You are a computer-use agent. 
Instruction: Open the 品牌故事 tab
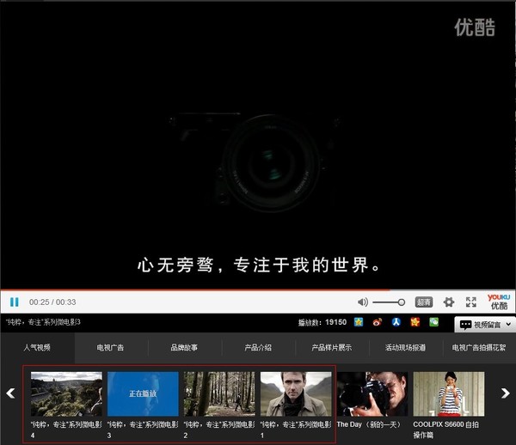184,348
